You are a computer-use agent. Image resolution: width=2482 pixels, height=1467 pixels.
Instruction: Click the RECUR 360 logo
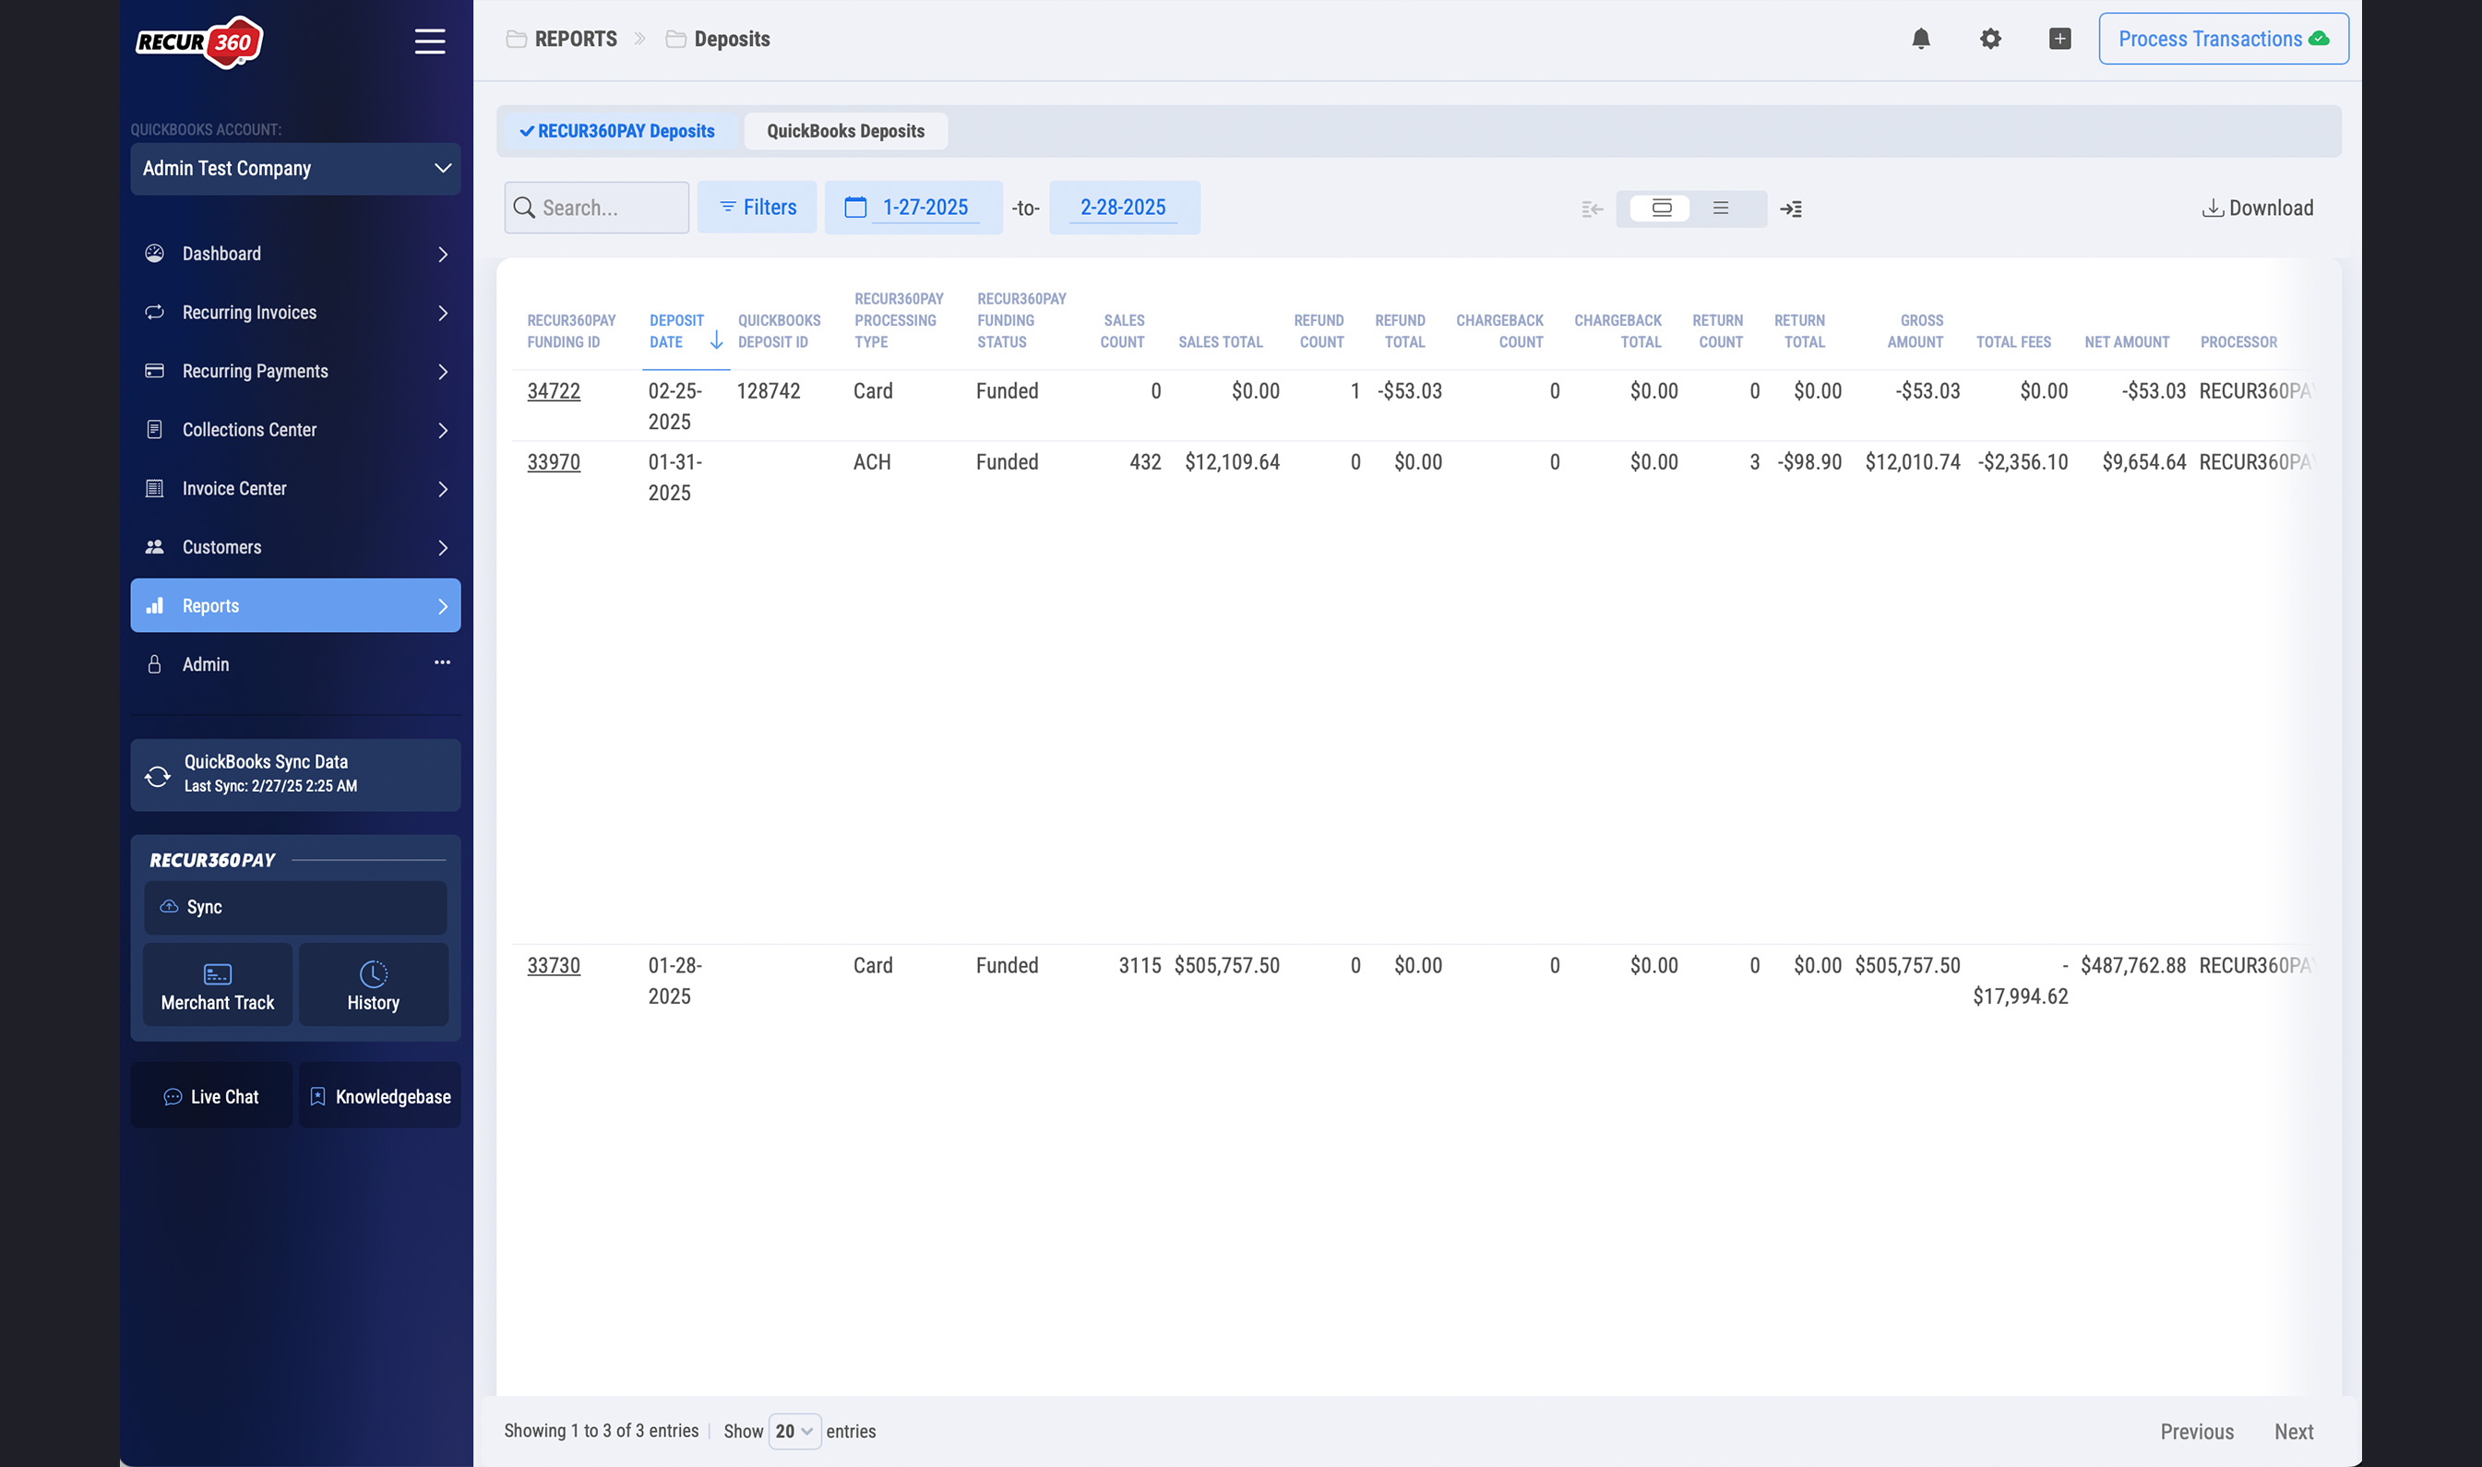pyautogui.click(x=199, y=42)
